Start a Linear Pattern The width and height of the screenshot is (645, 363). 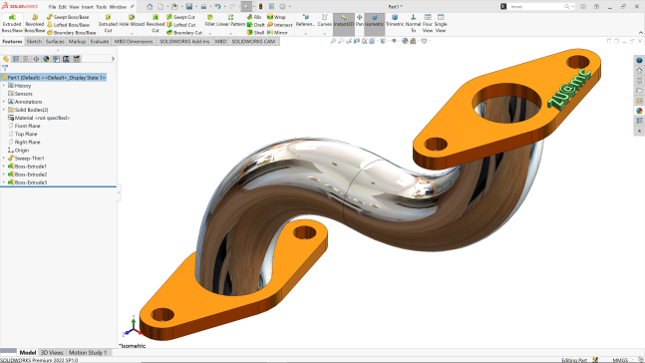(x=230, y=24)
